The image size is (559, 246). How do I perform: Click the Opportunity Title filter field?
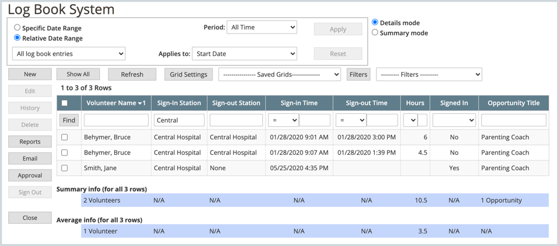point(513,120)
